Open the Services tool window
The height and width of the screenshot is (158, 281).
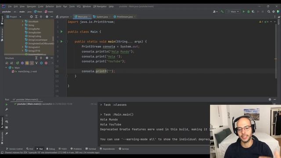[x=124, y=149]
